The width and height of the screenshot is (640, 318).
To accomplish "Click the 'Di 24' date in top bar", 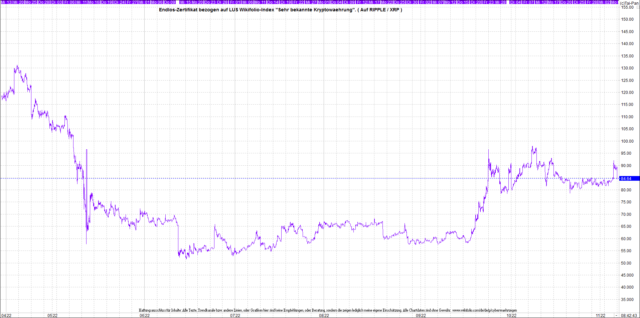I will pyautogui.click(x=119, y=2).
